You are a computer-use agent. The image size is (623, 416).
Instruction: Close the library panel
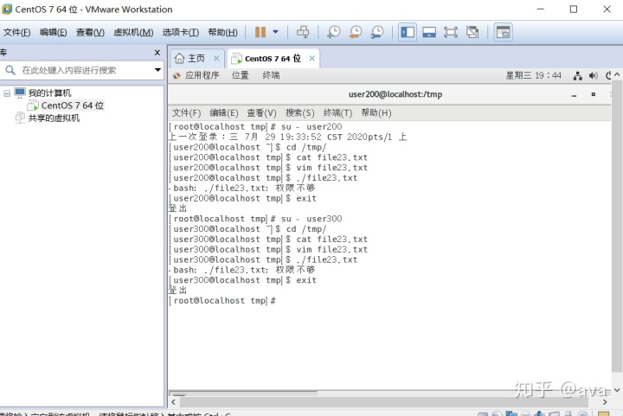[157, 53]
